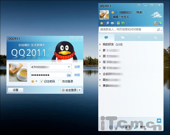Switch to the recent contacts clock tab
The height and width of the screenshot is (135, 170).
tap(155, 37)
